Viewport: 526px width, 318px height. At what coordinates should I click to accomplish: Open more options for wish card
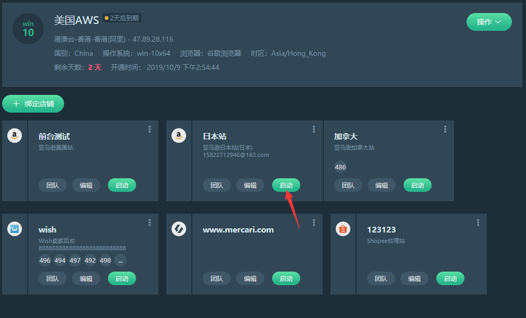click(x=150, y=223)
